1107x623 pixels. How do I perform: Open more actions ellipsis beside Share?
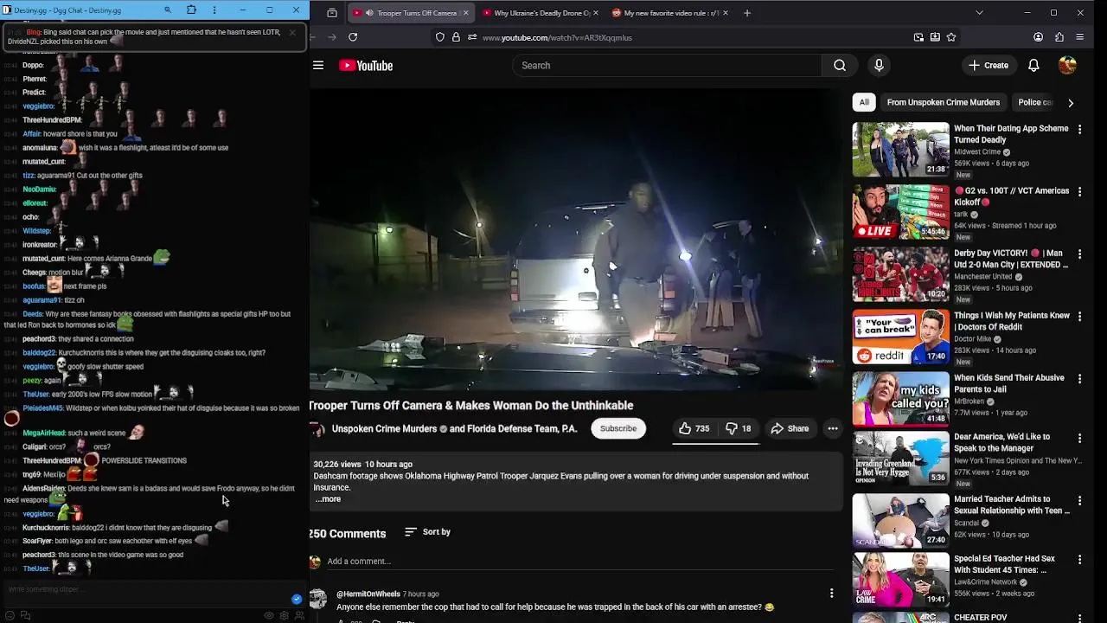point(832,428)
